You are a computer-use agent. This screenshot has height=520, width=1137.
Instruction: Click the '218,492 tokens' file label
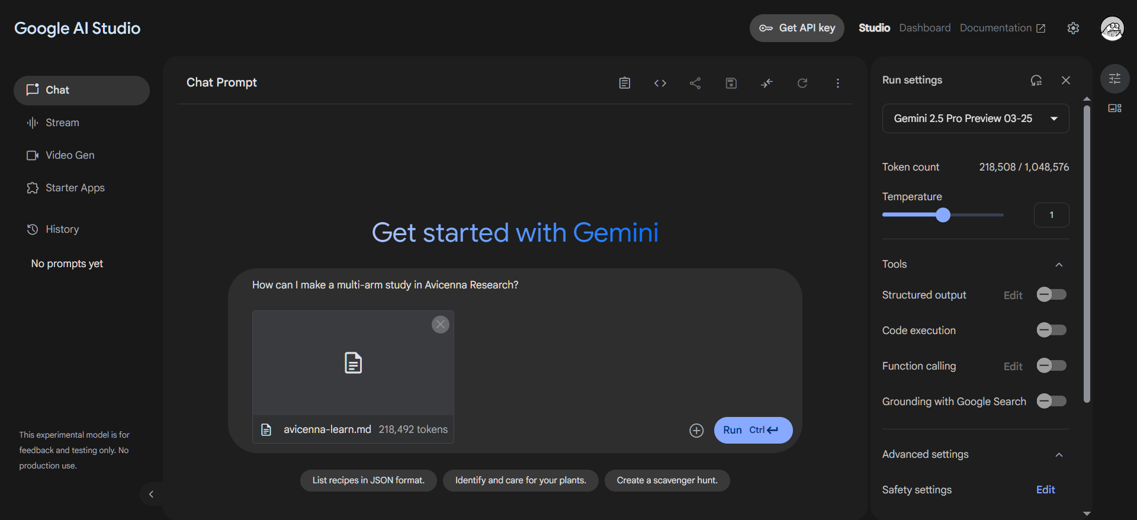pos(413,429)
